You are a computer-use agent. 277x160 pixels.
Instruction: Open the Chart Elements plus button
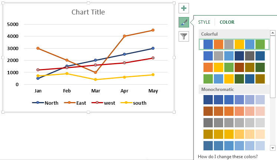coord(184,8)
